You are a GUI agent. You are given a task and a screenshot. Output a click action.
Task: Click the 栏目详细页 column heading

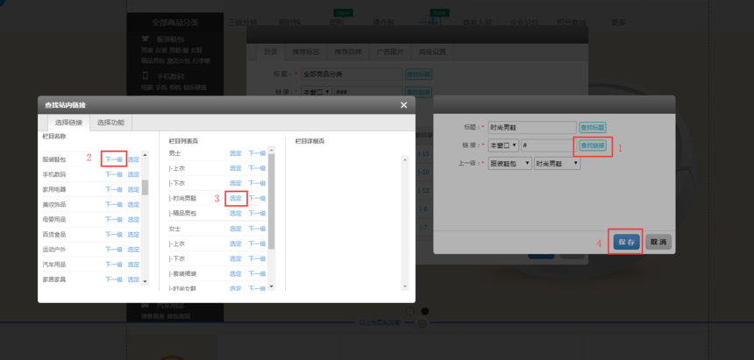pos(309,141)
